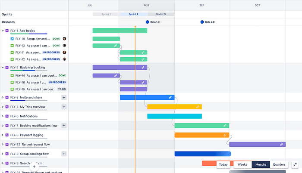Open assignee avatar on FLY-12 row

[x=64, y=59]
